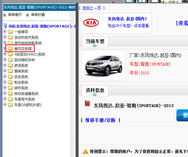This screenshot has width=188, height=157.
Task: Click the 自动变速器系统 folder icon
Action: (x=10, y=93)
